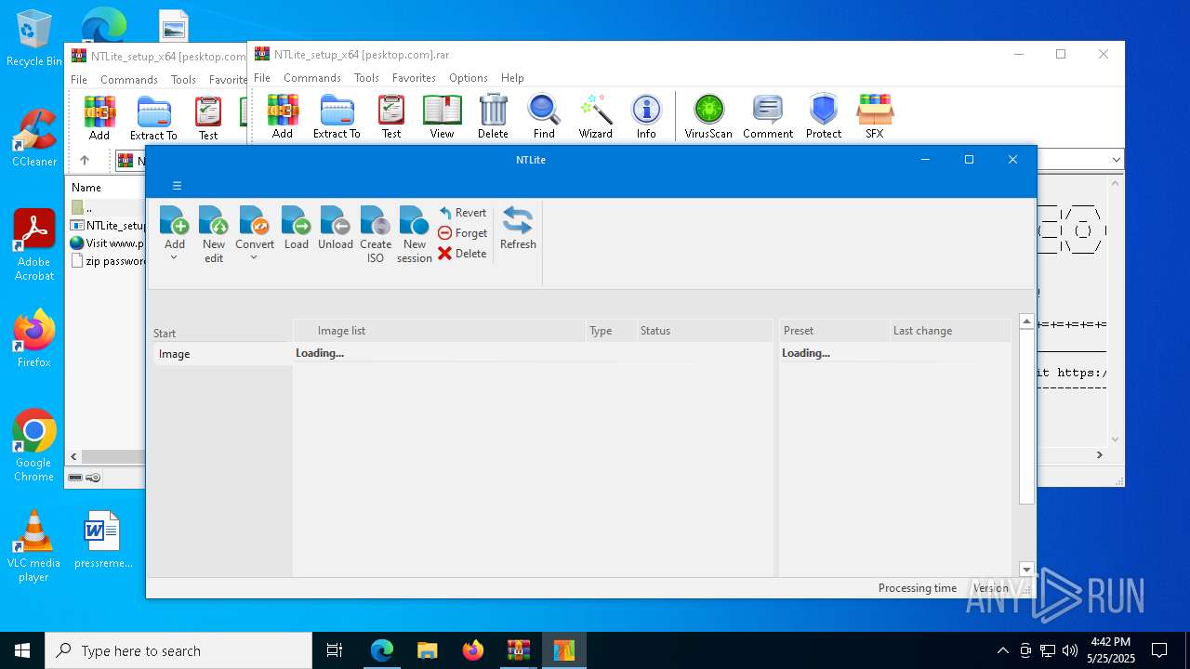Screen dimensions: 1190x669
Task: Click scroll right arrow in WinRAR comment pane
Action: click(1099, 454)
